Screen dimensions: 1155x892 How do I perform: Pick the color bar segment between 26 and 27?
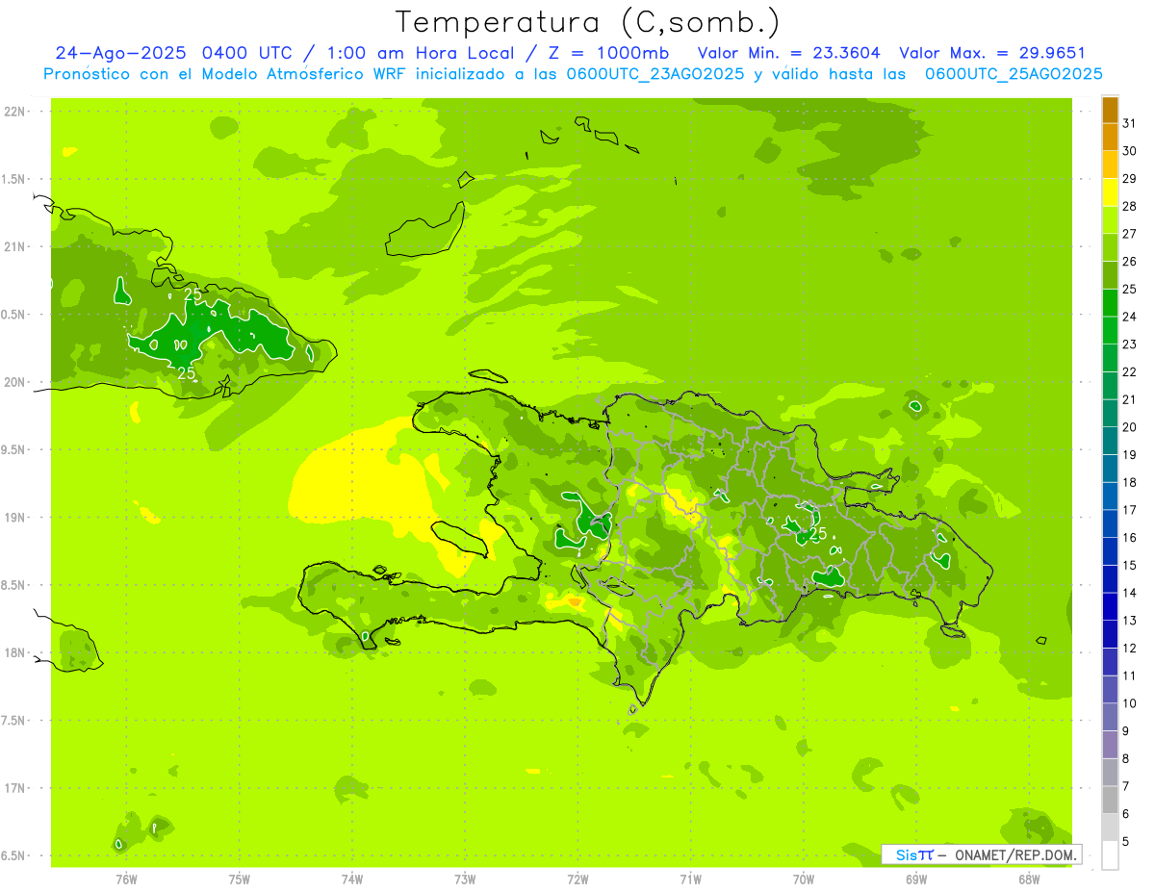(1110, 247)
